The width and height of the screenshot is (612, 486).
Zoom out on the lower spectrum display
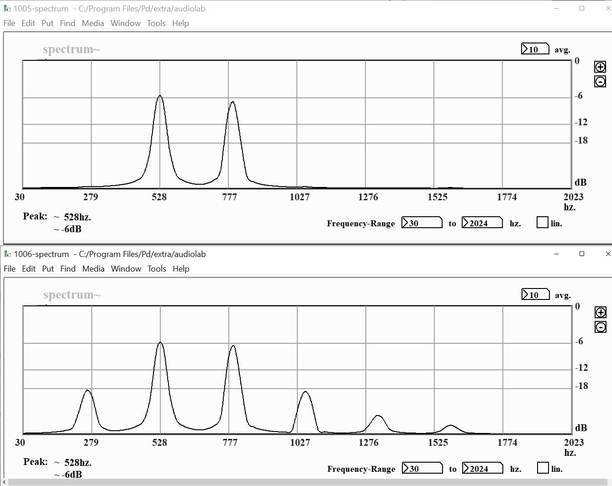(x=600, y=327)
